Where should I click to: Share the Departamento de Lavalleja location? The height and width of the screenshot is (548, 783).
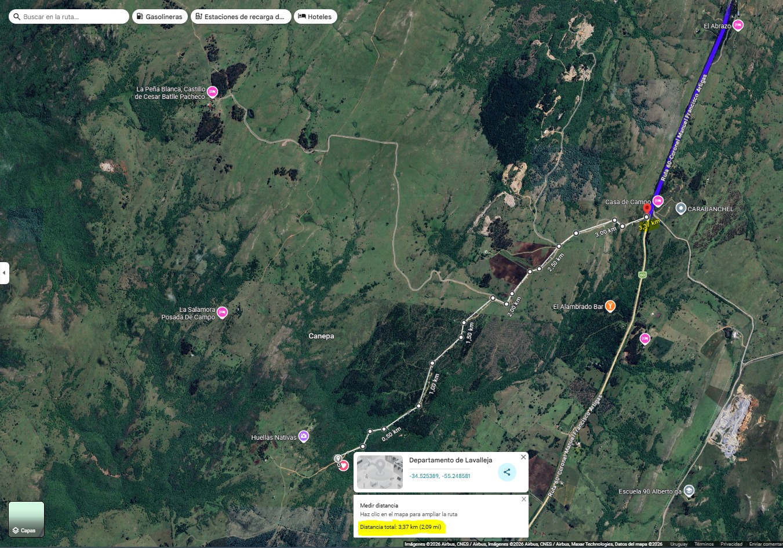tap(507, 472)
